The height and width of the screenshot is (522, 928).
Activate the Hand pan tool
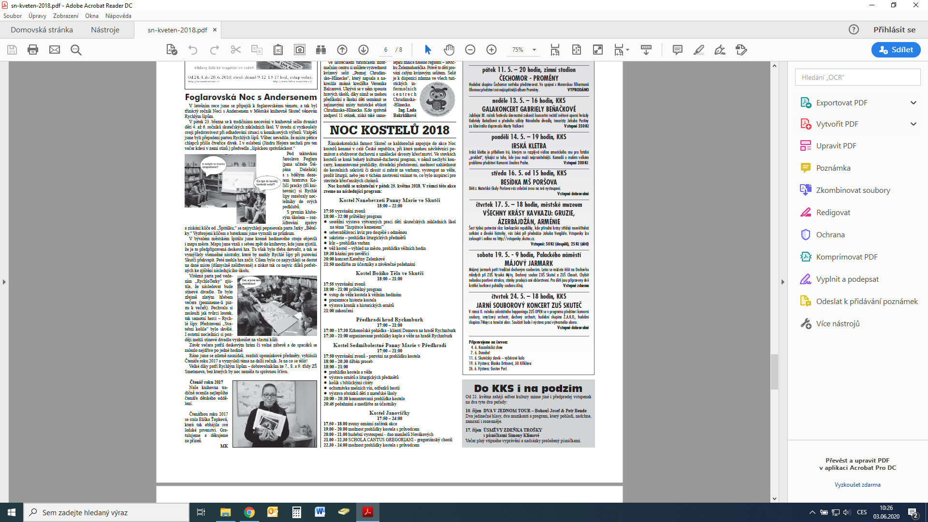click(449, 50)
